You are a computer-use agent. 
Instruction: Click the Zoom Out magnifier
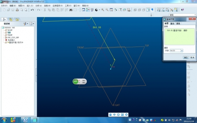tap(107, 10)
